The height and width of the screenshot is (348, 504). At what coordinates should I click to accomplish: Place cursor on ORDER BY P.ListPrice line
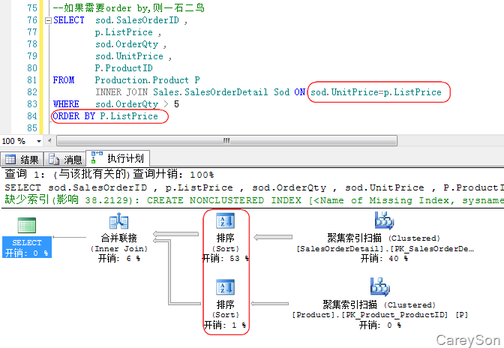[105, 116]
